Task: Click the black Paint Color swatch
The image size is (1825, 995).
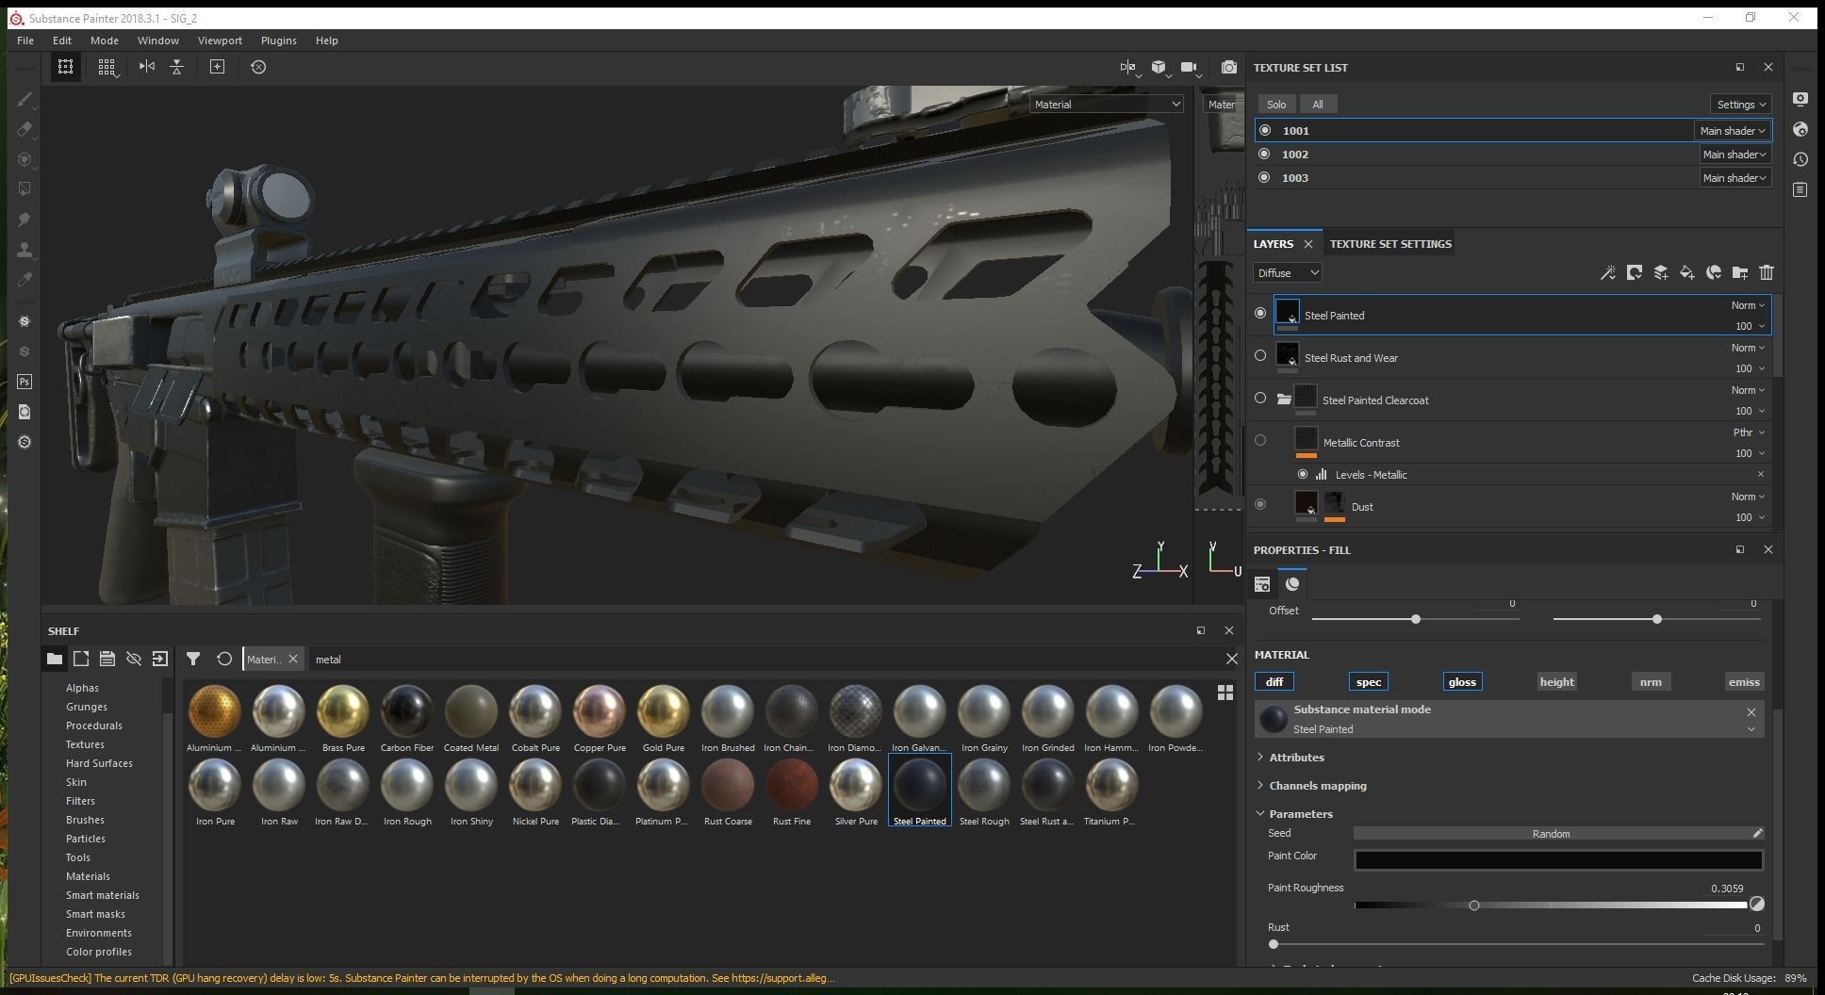Action: [x=1558, y=859]
